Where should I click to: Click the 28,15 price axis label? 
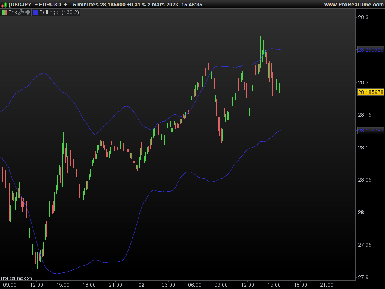tap(365, 115)
